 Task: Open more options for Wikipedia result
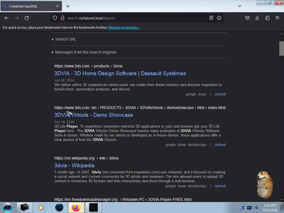coord(211,186)
